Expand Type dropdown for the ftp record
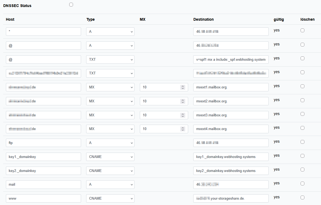This screenshot has height=205, width=321. click(110, 143)
